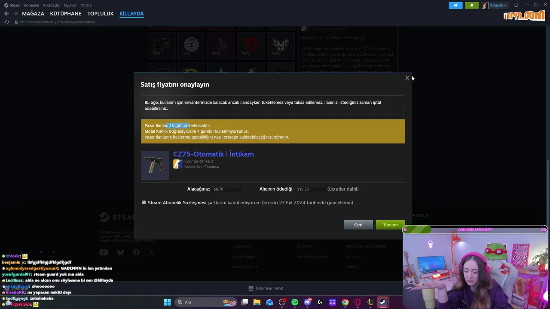Edit the Alıcının ödediği $10.00 price field

click(310, 189)
